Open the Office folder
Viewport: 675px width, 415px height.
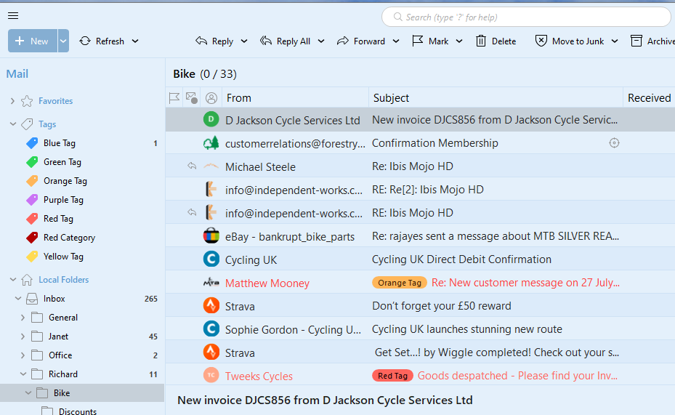point(60,355)
